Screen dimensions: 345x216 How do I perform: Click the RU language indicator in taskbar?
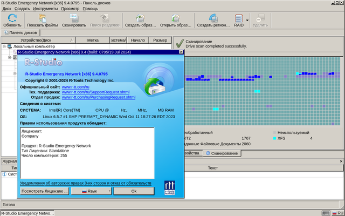(x=338, y=213)
